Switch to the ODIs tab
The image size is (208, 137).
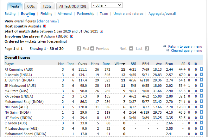(31, 6)
